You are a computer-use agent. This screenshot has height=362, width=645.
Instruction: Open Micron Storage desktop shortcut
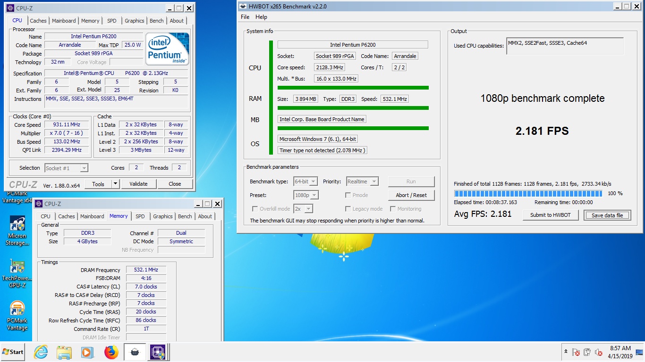17,231
